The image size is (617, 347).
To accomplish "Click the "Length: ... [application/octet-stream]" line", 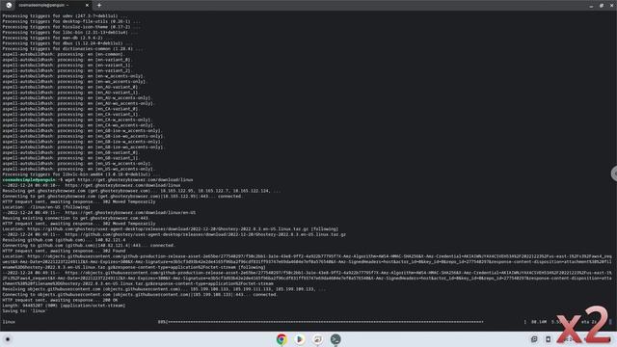I will coord(64,306).
